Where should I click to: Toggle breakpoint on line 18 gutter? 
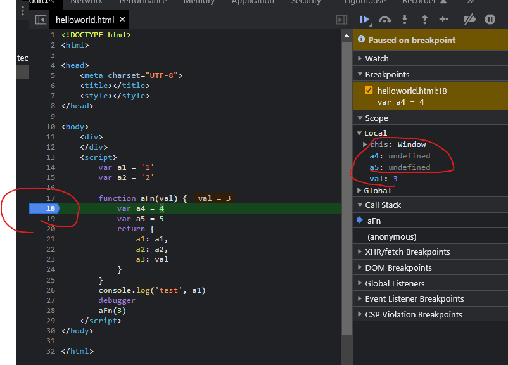tap(51, 208)
